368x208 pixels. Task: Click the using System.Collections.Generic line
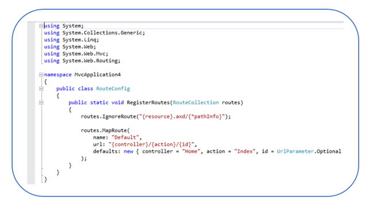pos(94,33)
